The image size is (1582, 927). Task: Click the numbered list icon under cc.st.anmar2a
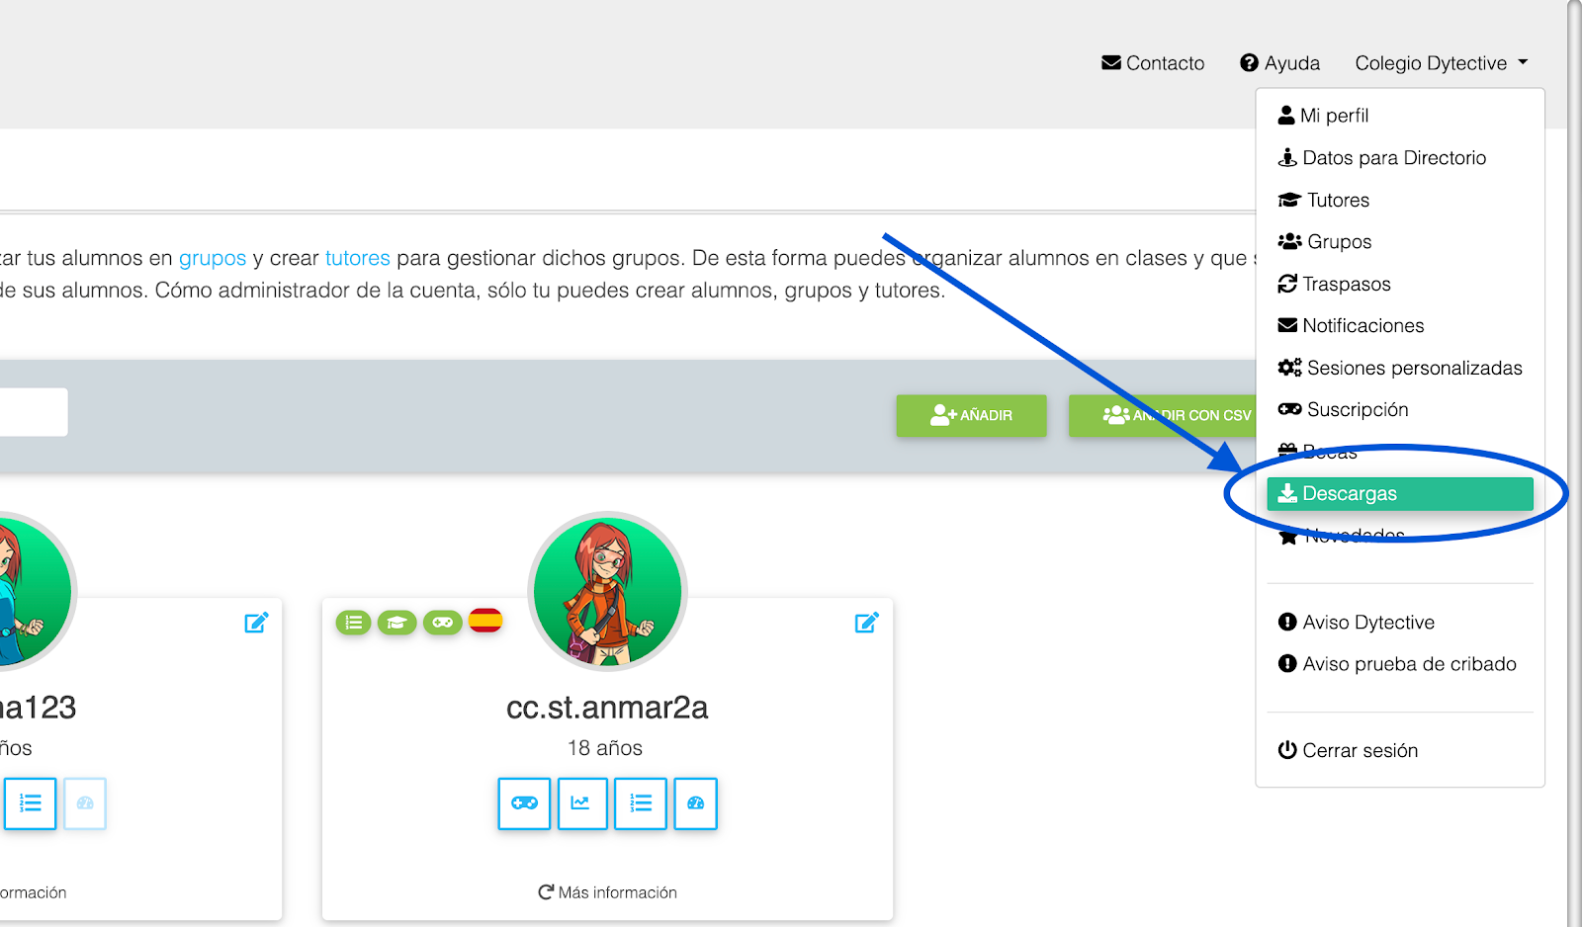tap(641, 803)
